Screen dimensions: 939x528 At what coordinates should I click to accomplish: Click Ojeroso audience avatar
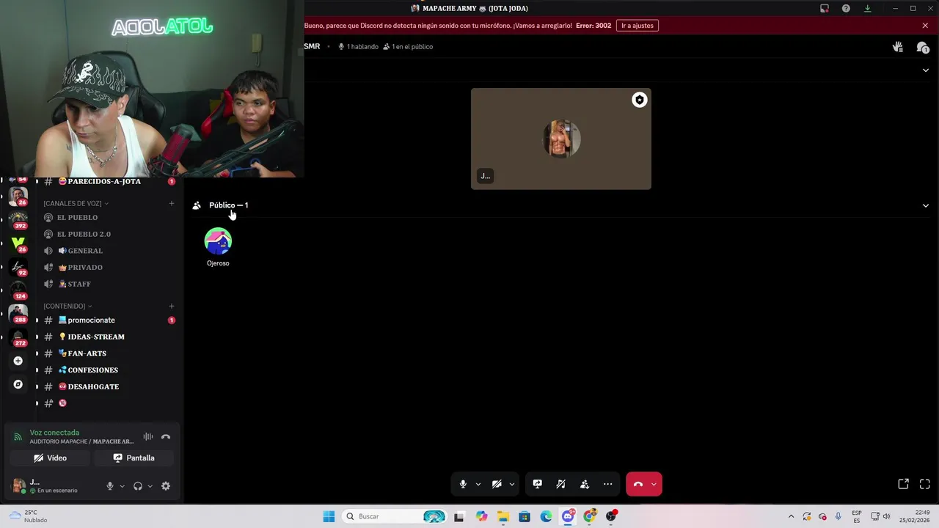click(x=218, y=241)
